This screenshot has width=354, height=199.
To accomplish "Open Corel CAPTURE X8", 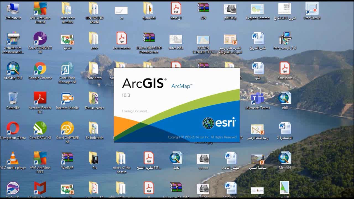I will (x=67, y=128).
